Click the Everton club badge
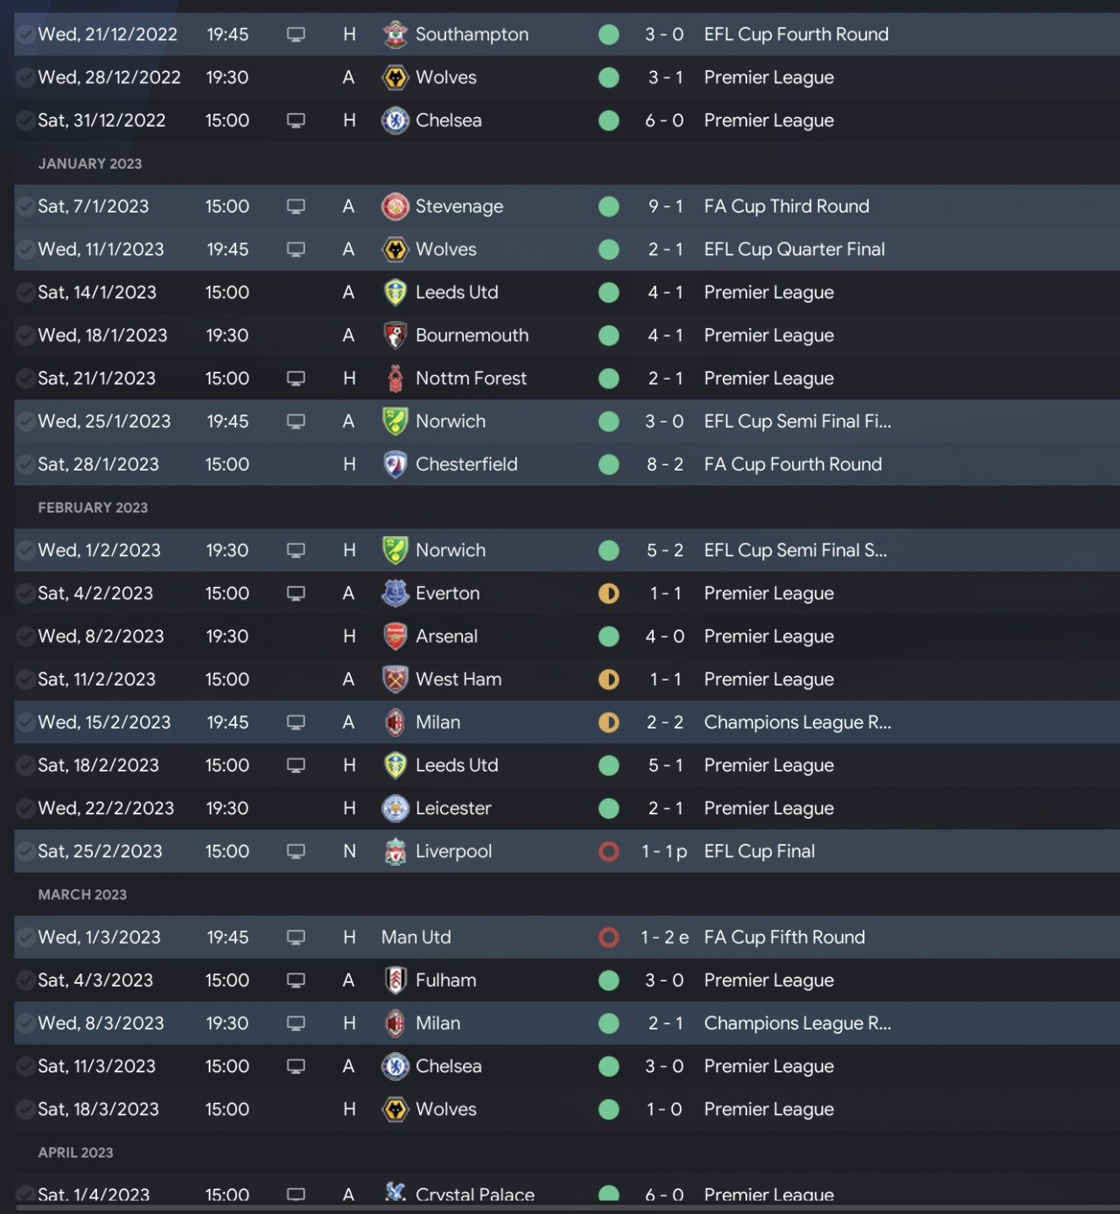The height and width of the screenshot is (1214, 1120). (395, 594)
